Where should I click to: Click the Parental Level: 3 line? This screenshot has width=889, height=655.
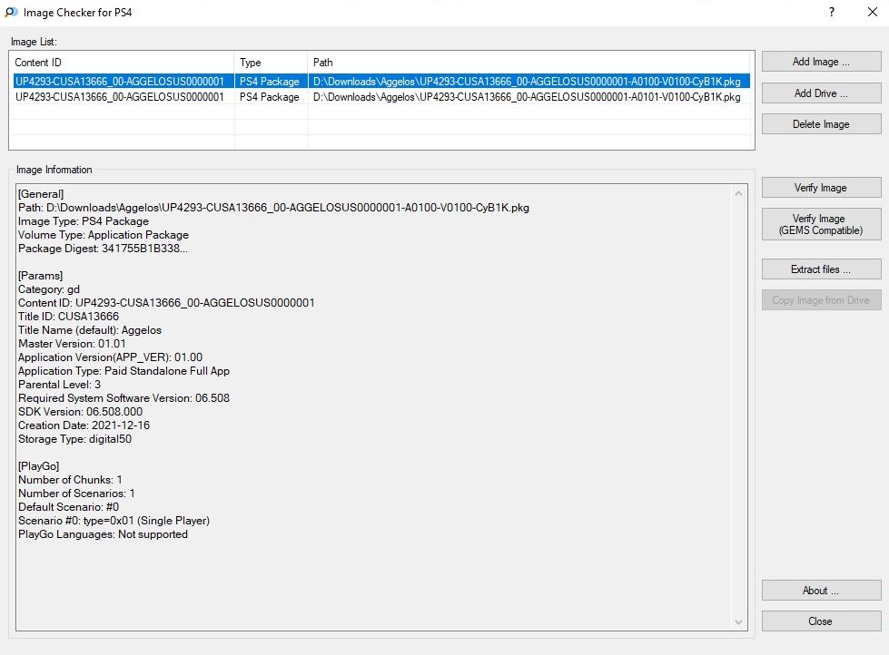click(x=60, y=384)
